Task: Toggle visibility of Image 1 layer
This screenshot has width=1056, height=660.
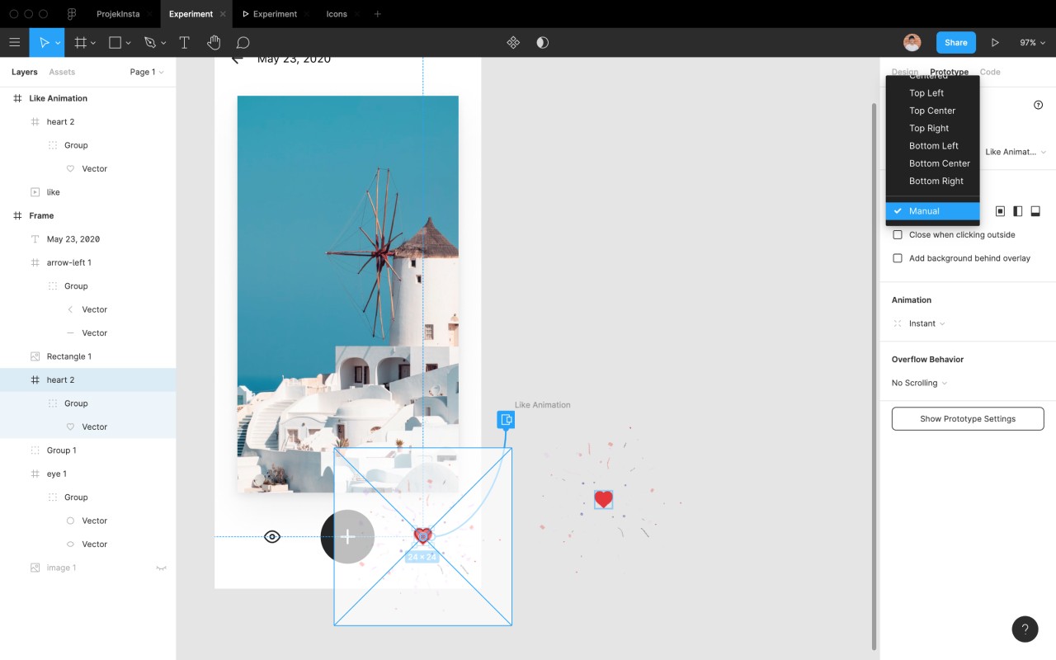Action: [161, 568]
